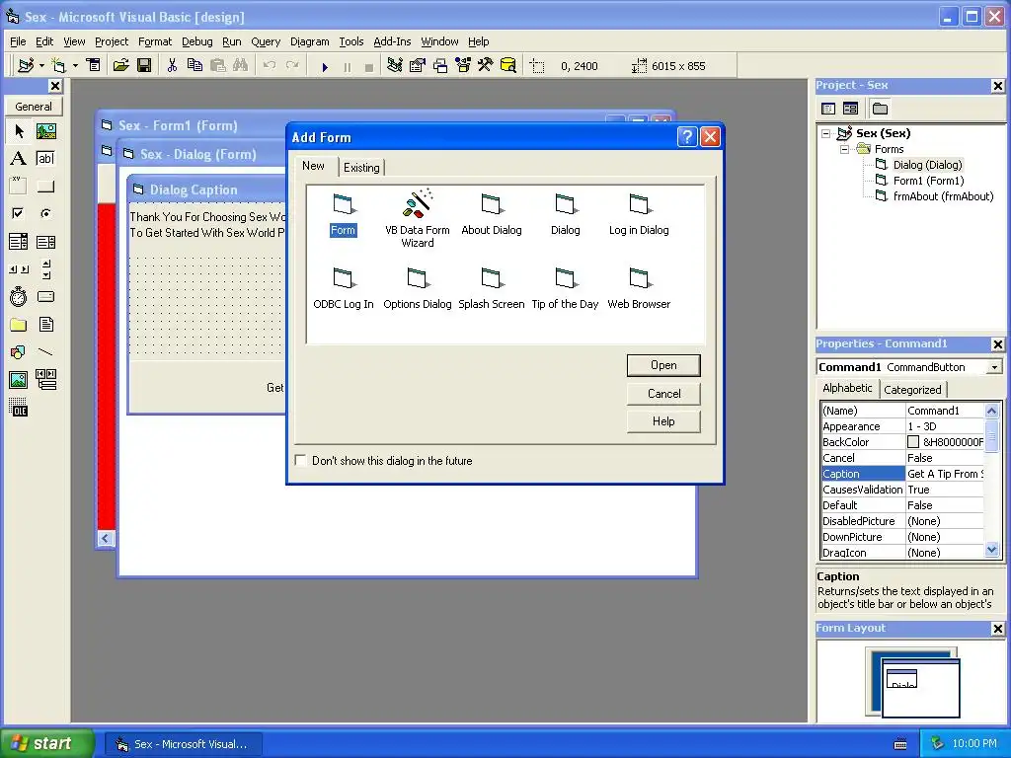Screen dimensions: 1011x758
Task: Select the Image control in the toolbox
Action: tap(19, 380)
